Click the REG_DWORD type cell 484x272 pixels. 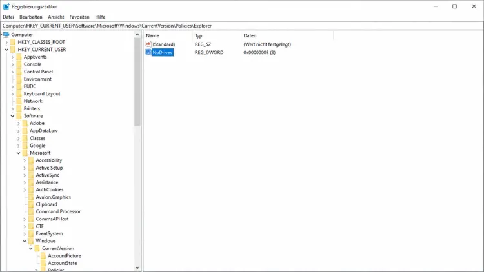[x=209, y=52]
